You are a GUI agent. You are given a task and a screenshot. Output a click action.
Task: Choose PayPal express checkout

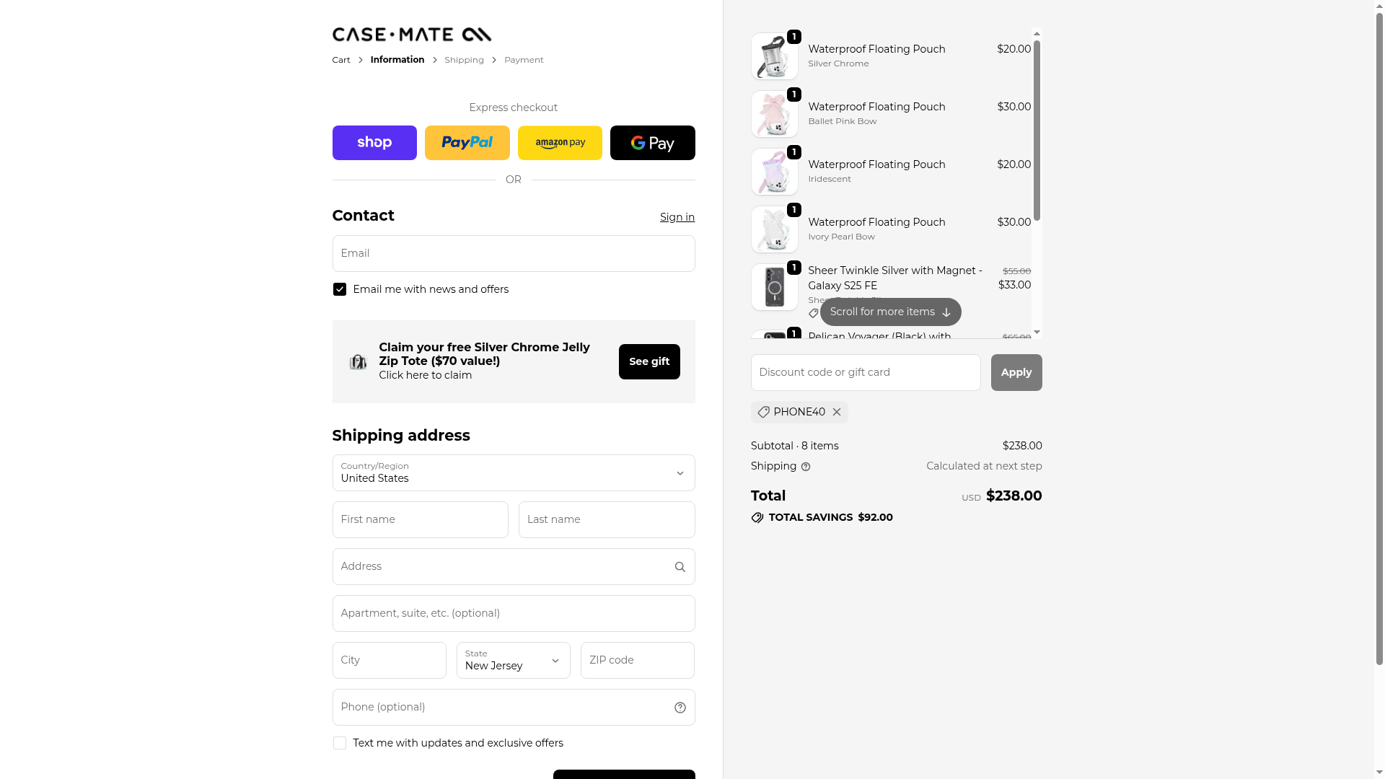(x=467, y=143)
